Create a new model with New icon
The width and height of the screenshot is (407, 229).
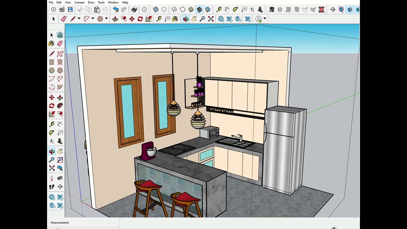click(53, 10)
